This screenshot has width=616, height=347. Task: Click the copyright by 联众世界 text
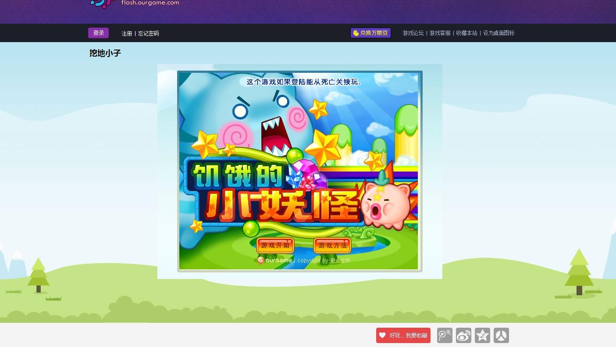click(324, 261)
